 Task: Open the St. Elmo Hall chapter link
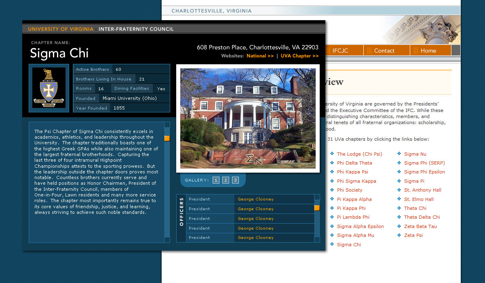pyautogui.click(x=419, y=199)
